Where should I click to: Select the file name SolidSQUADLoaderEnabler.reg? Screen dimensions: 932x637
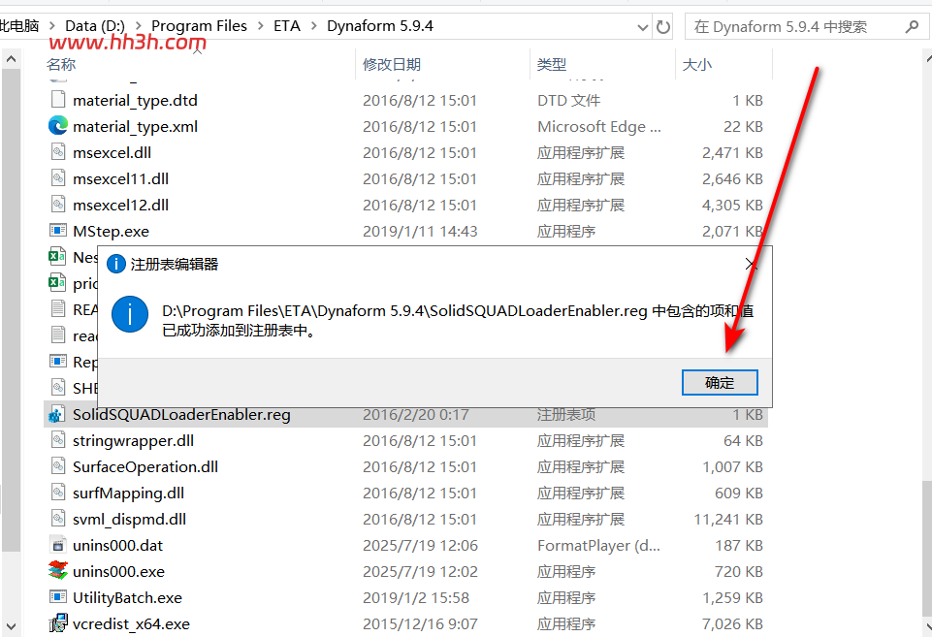(181, 414)
